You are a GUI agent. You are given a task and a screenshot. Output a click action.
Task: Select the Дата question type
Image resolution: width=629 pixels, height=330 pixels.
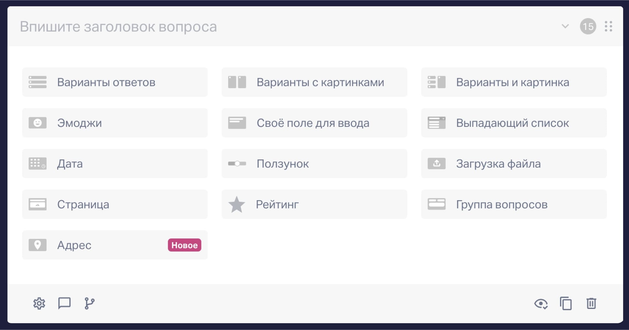115,164
